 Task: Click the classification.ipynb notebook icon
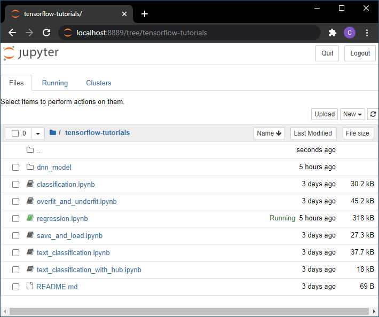(x=30, y=184)
